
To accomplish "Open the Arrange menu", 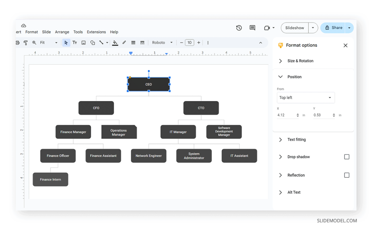I will click(x=62, y=32).
